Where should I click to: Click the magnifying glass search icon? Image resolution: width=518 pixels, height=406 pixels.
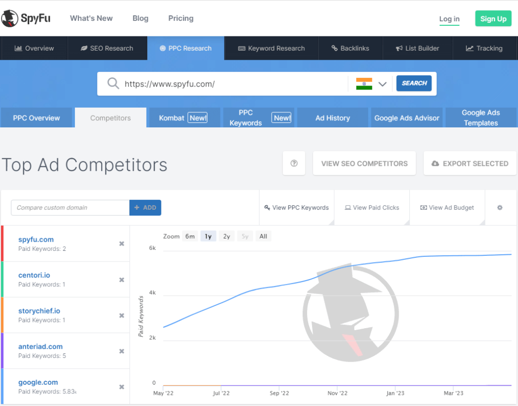pos(113,83)
